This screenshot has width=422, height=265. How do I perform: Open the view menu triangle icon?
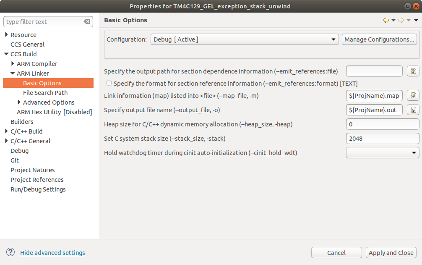416,20
